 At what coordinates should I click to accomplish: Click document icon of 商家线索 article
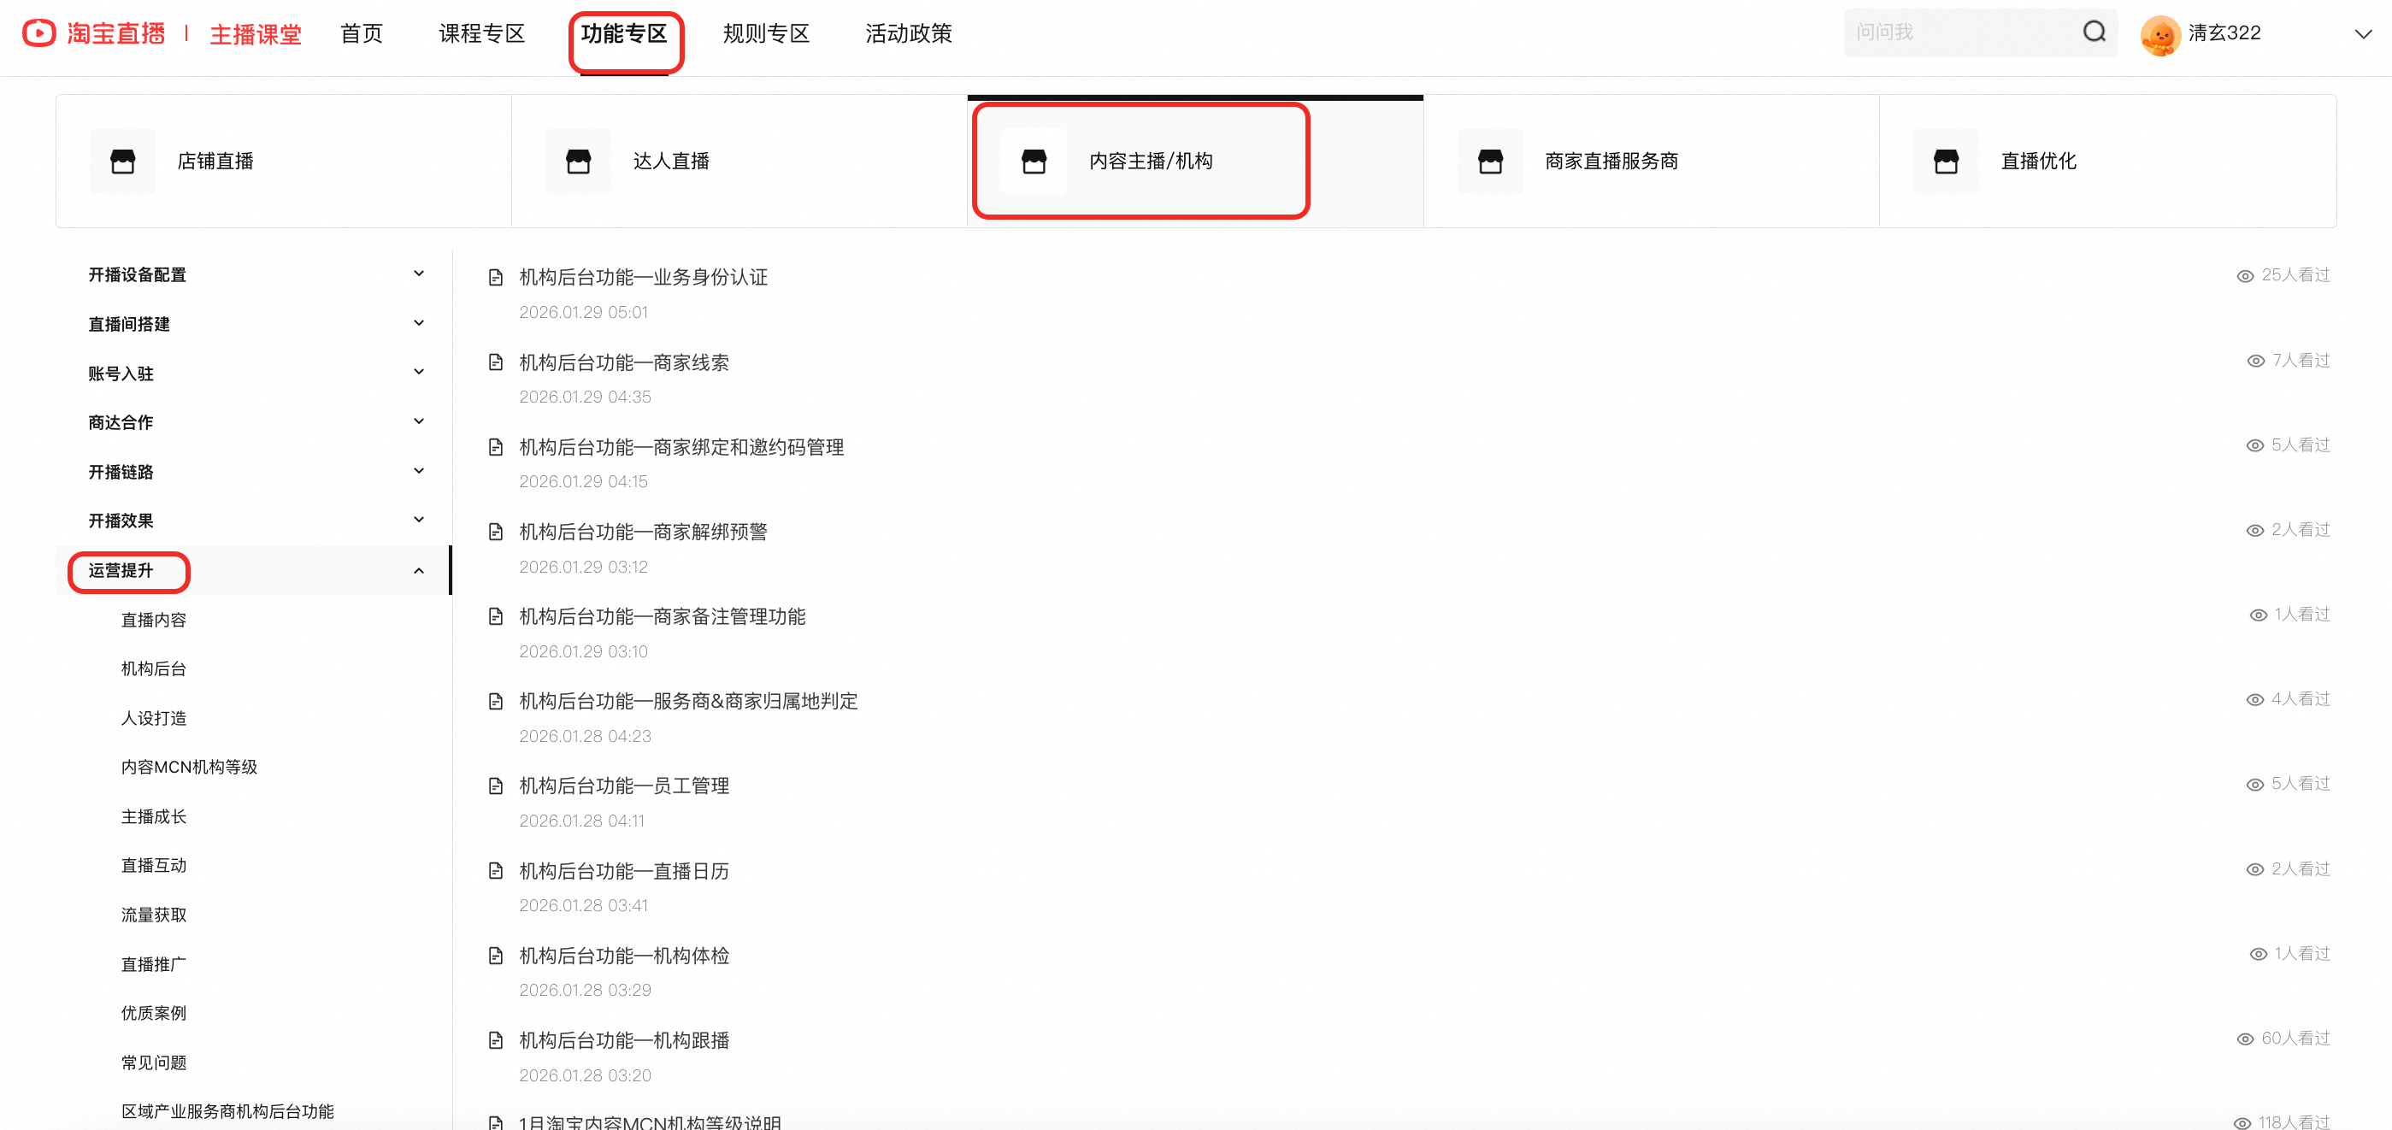click(496, 362)
